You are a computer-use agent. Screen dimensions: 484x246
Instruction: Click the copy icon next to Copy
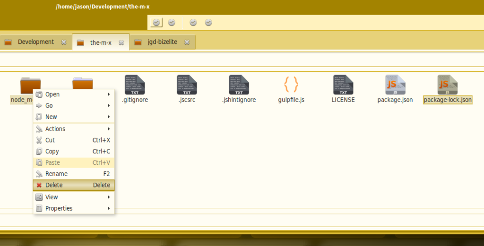pyautogui.click(x=39, y=152)
